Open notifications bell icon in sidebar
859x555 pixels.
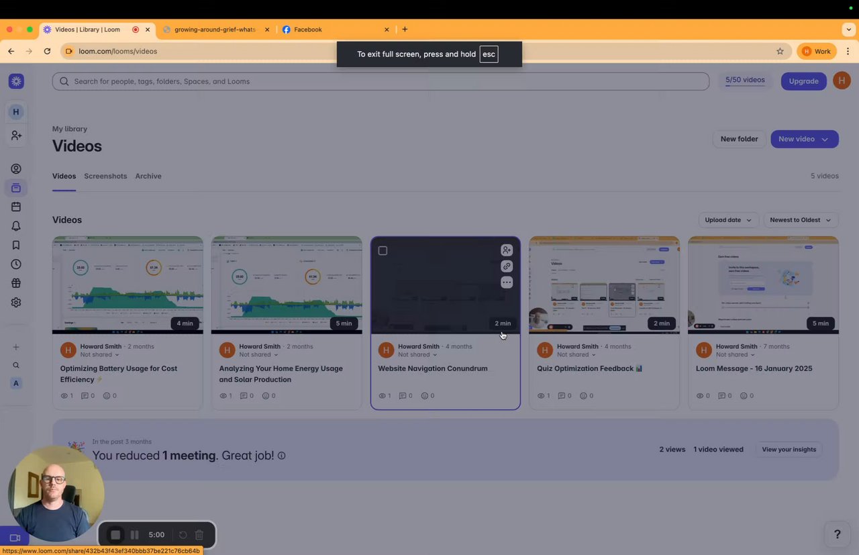(x=16, y=226)
